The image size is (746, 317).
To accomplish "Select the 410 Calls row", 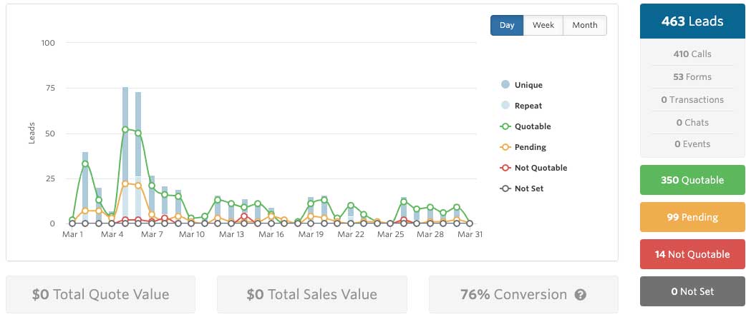I will (x=692, y=54).
